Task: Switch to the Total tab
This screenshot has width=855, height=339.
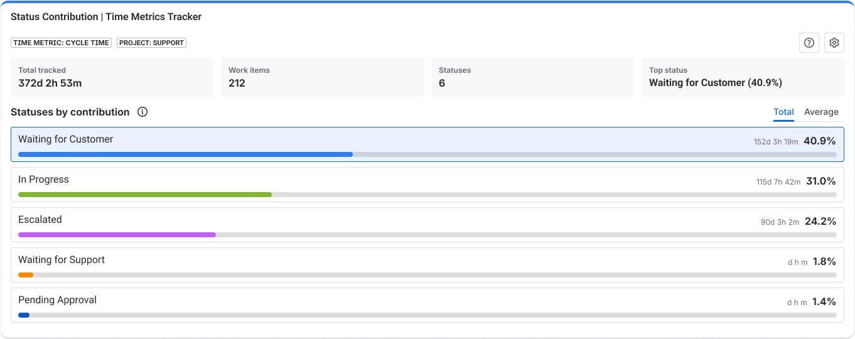Action: (783, 112)
